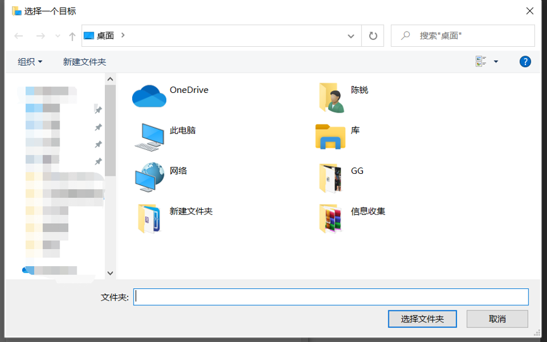Image resolution: width=547 pixels, height=342 pixels.
Task: Click the 选择文件夹 button
Action: 422,319
